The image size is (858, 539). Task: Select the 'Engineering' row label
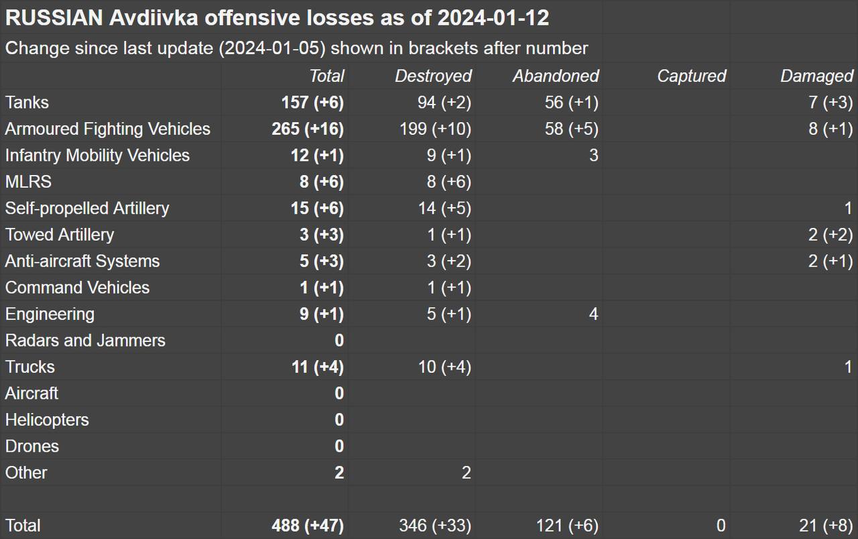tap(50, 314)
